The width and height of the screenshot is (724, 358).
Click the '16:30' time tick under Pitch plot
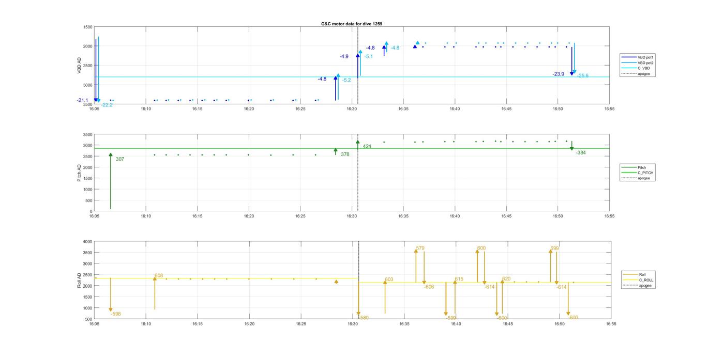(x=352, y=216)
